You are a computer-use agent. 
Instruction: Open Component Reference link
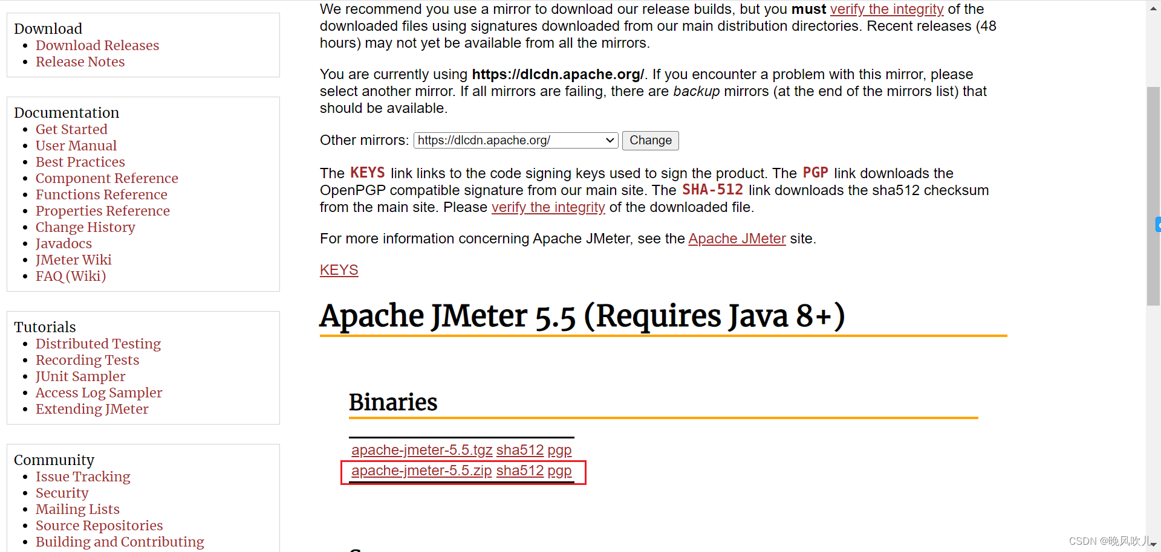click(x=107, y=178)
